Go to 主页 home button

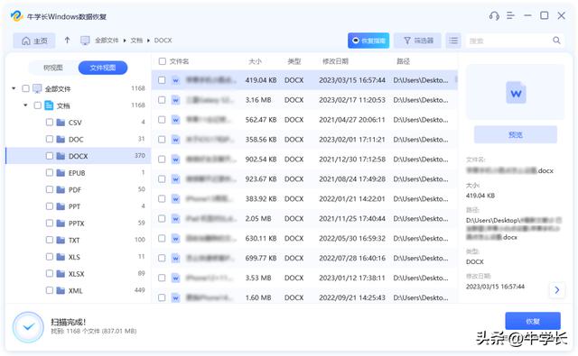[x=34, y=41]
